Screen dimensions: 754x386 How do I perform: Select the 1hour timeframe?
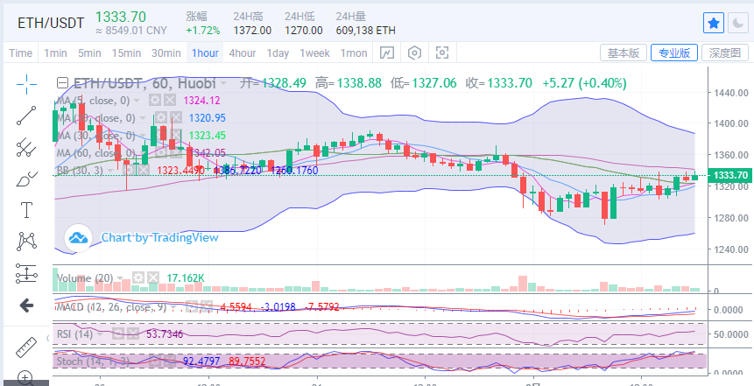(x=205, y=53)
